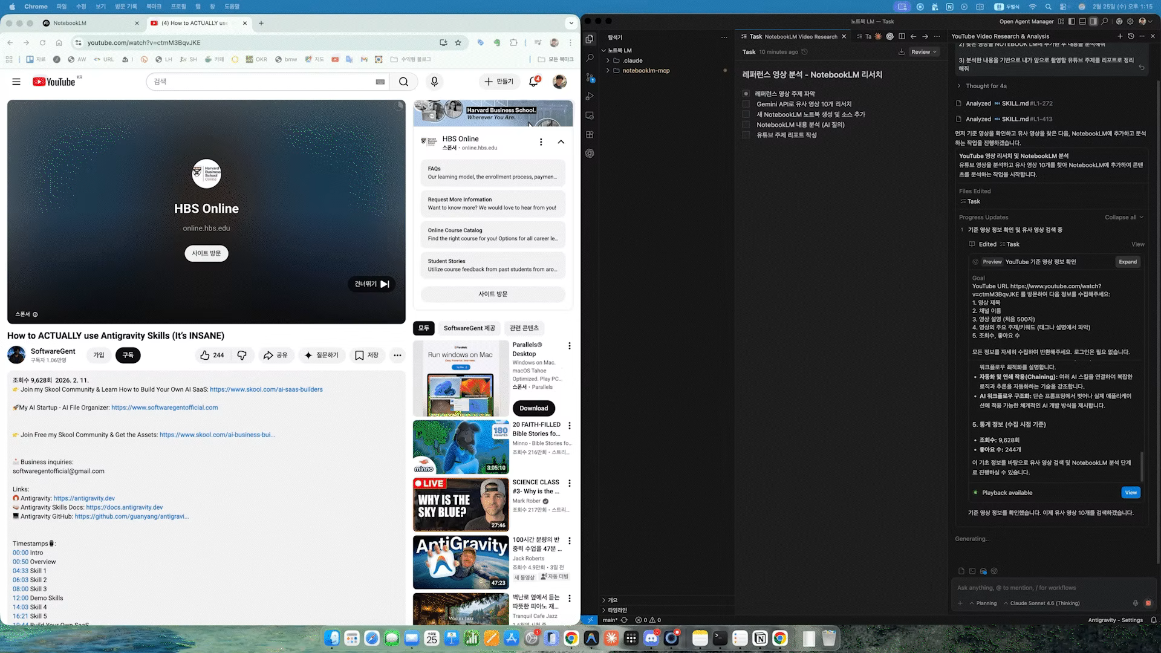Like the video with thumbs-up
The width and height of the screenshot is (1161, 653).
pyautogui.click(x=212, y=355)
